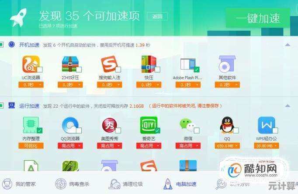Check the QQ浏览器 selection checkbox
This screenshot has height=194, width=298.
coord(79,131)
